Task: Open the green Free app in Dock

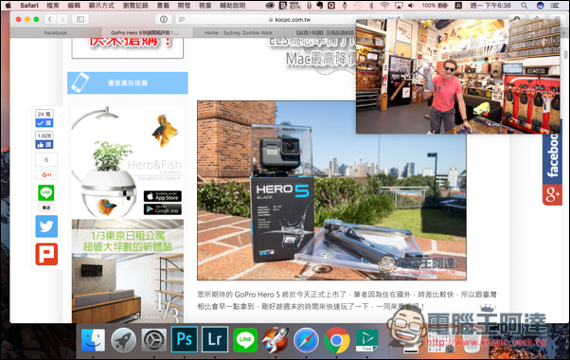Action: (367, 340)
